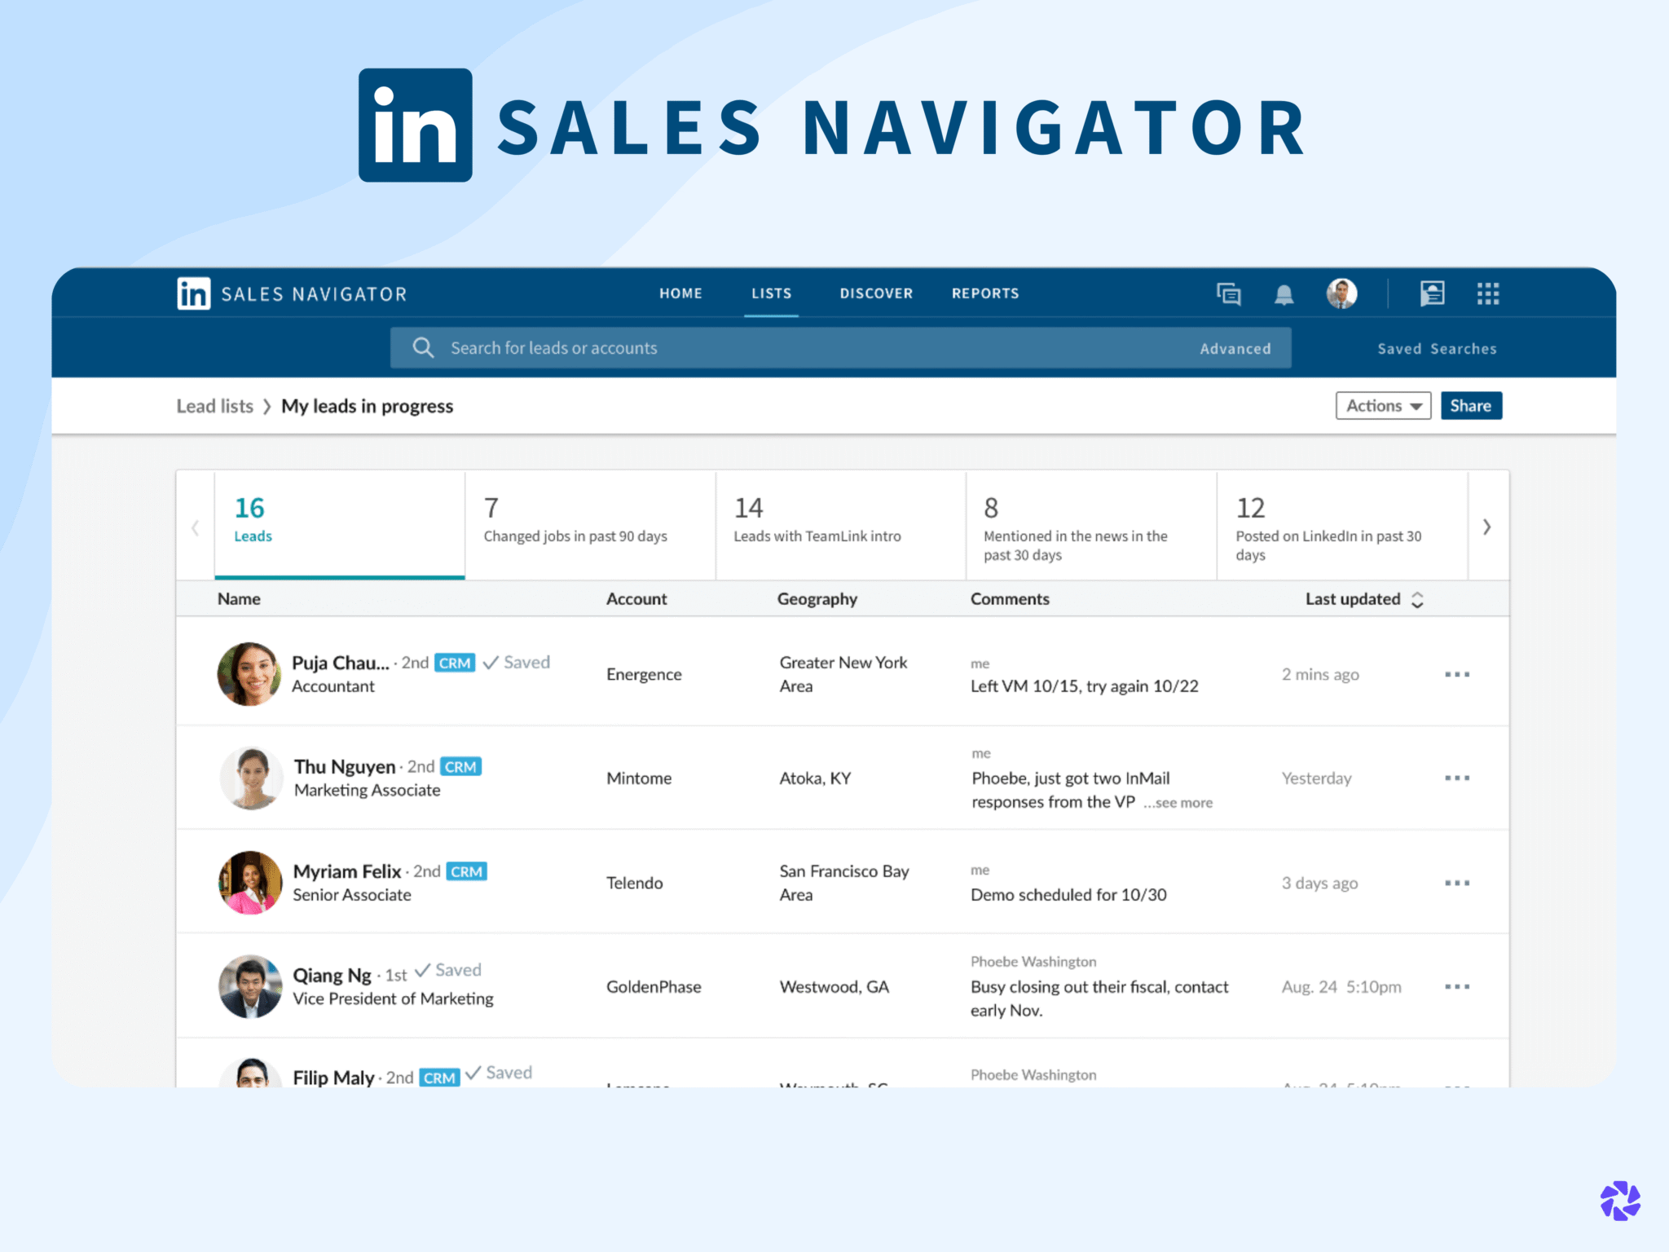Select the 16 Leads filter card
1669x1252 pixels.
(x=339, y=522)
